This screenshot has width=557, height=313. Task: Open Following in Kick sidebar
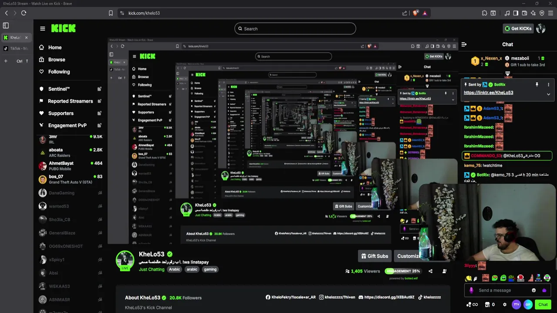pos(54,72)
